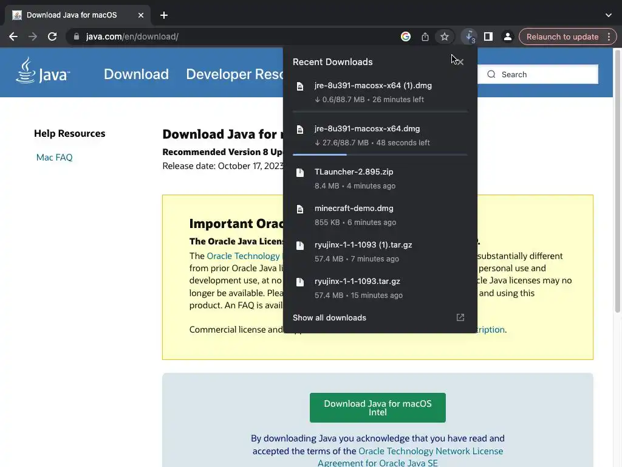Open TLauncher-2.895.zip from downloads list
Viewport: 622px width, 467px height.
380,179
